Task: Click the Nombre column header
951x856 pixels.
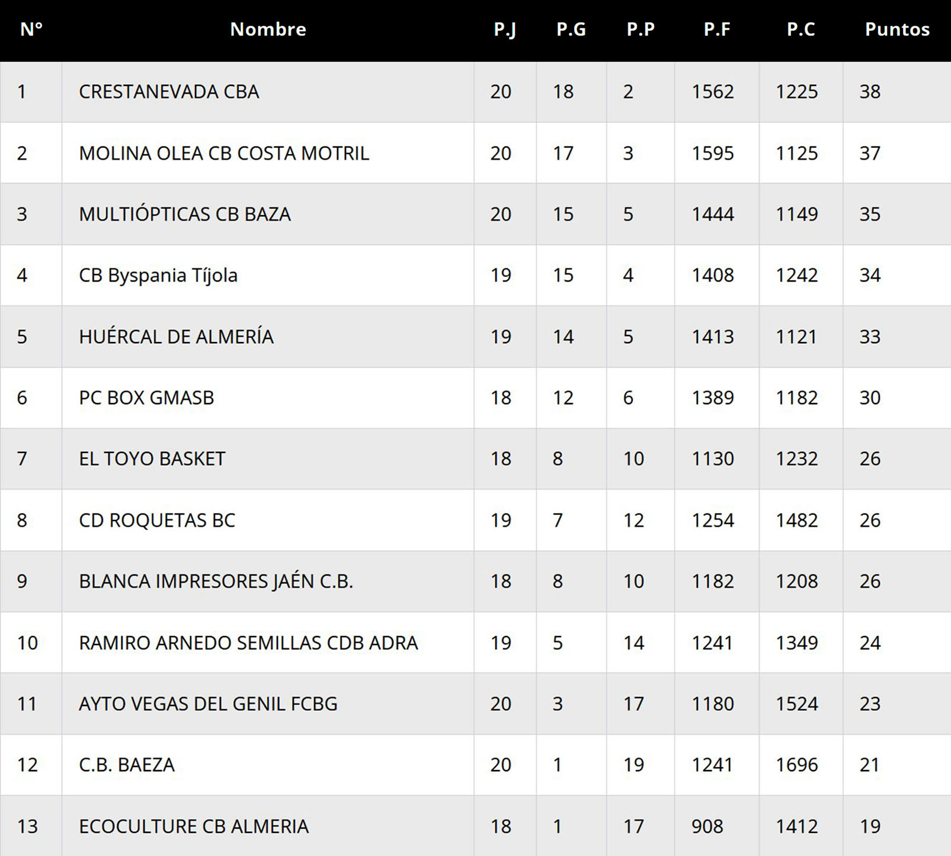Action: (x=268, y=29)
